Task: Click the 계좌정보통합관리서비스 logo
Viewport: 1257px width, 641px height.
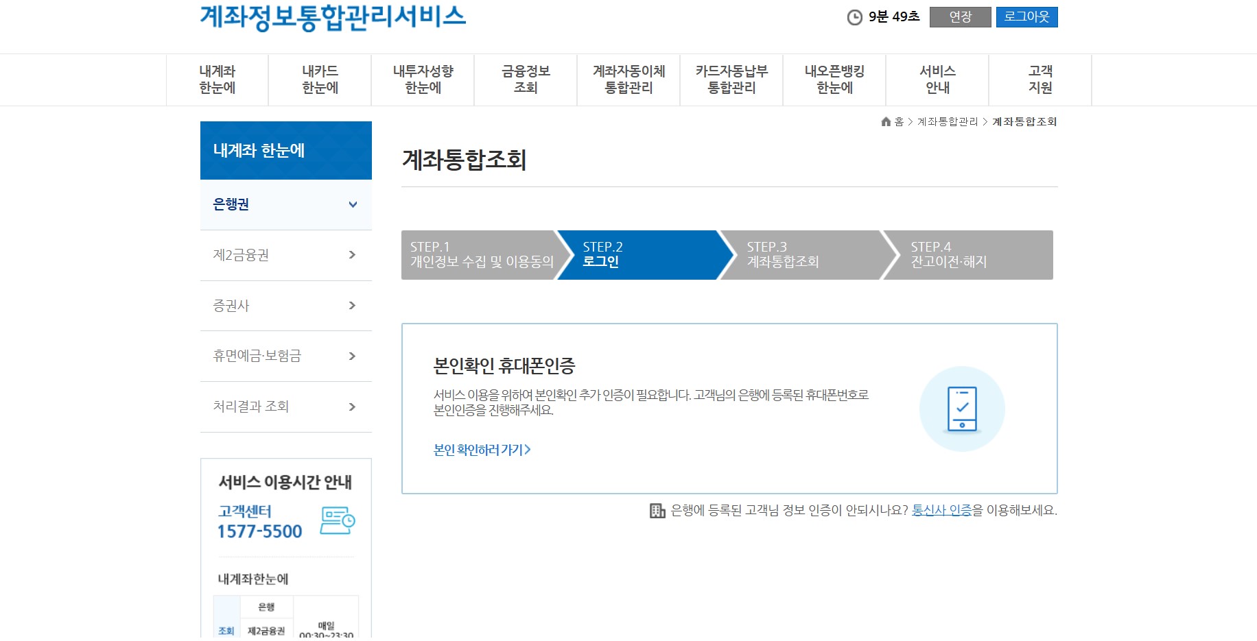Action: pos(332,18)
